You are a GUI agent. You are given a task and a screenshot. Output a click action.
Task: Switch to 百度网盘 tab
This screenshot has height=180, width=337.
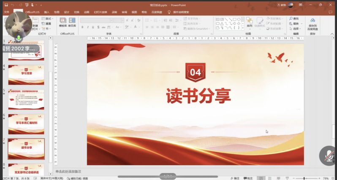[x=157, y=12]
